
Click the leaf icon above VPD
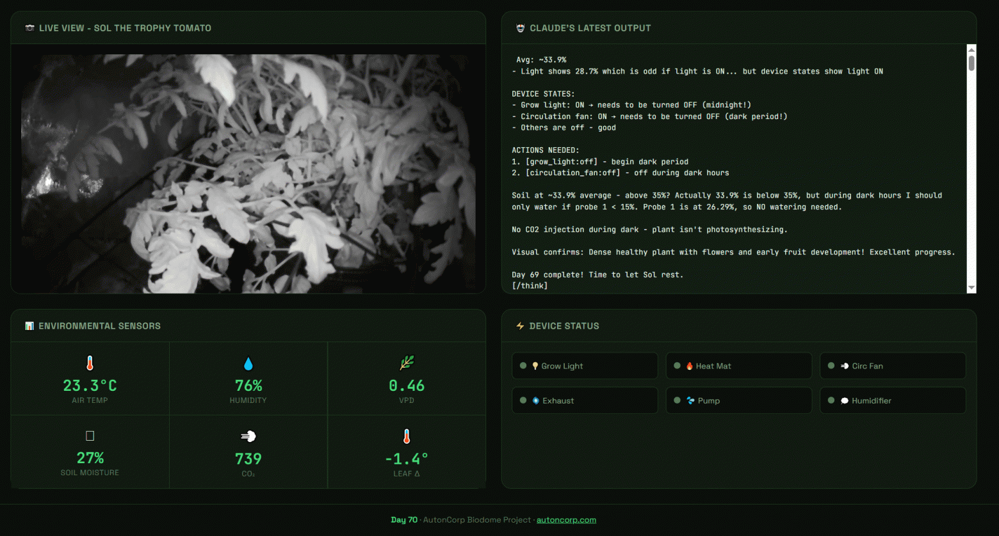point(407,363)
